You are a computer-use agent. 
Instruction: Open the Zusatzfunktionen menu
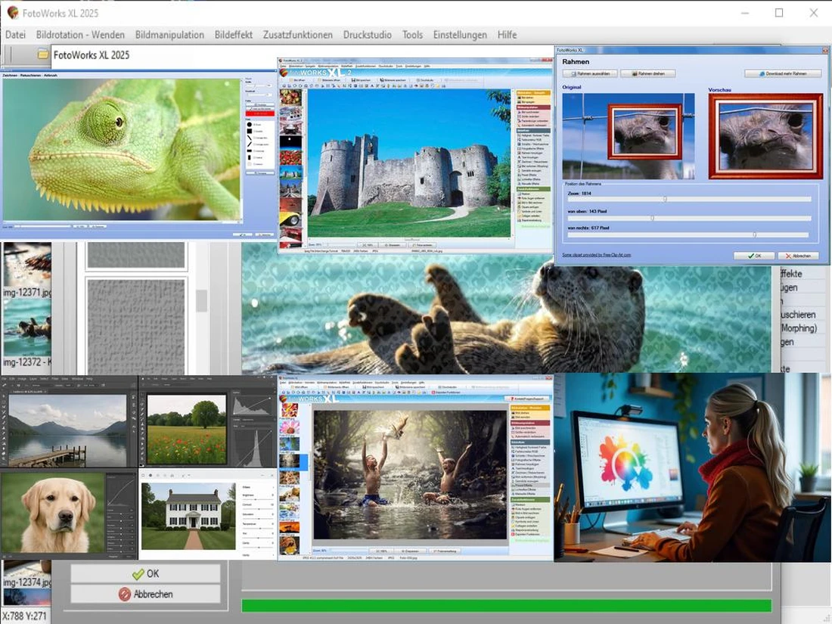point(298,35)
